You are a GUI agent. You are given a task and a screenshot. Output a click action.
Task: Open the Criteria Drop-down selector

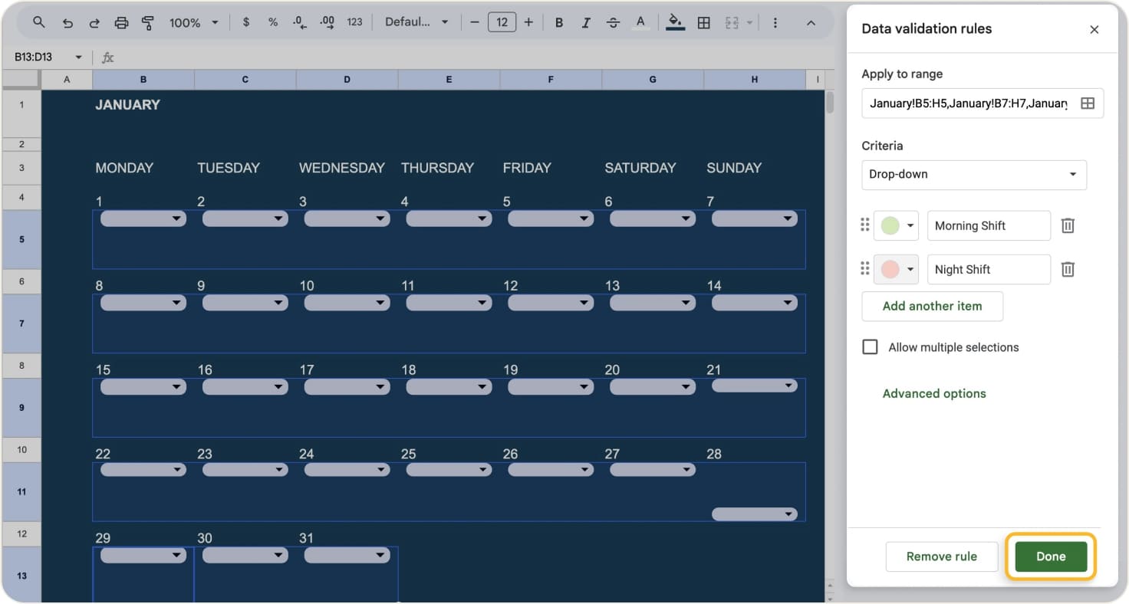(973, 175)
